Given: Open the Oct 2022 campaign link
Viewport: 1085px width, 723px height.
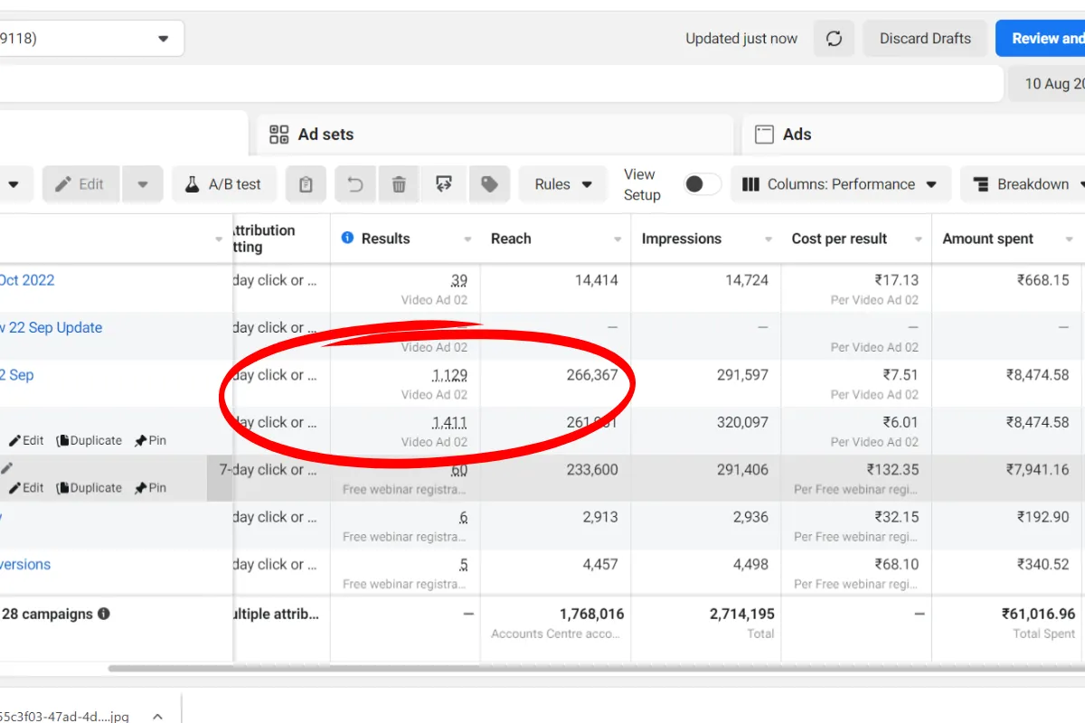Looking at the screenshot, I should point(27,280).
